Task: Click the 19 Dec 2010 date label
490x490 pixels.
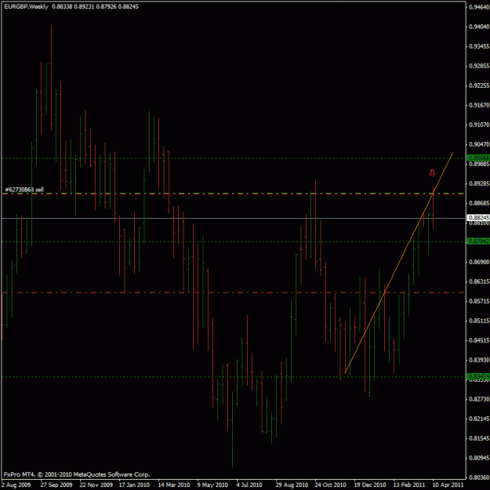Action: (370, 485)
